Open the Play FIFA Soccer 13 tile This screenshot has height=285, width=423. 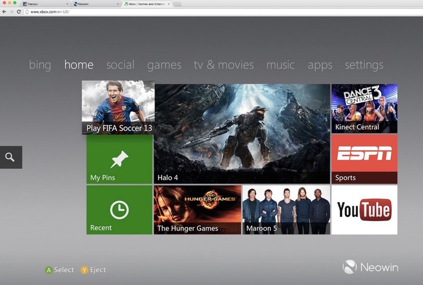(x=118, y=108)
